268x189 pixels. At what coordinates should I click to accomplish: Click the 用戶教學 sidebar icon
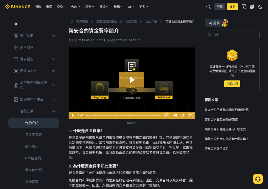pos(16,47)
